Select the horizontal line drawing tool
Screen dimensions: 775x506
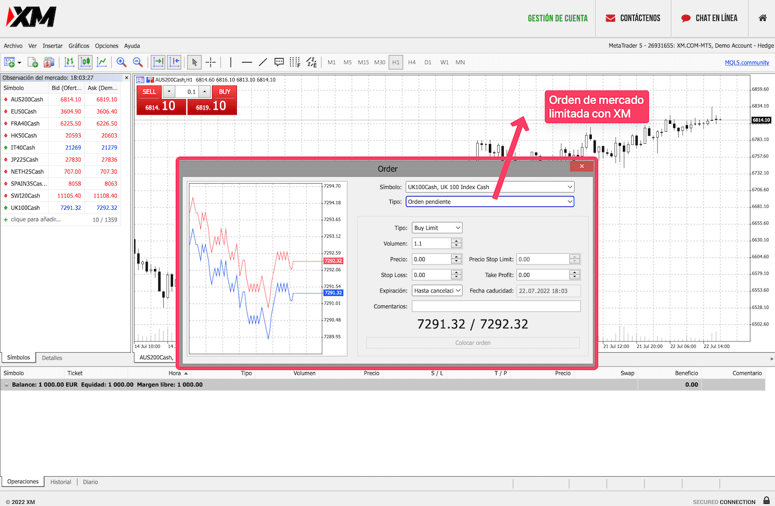point(247,62)
